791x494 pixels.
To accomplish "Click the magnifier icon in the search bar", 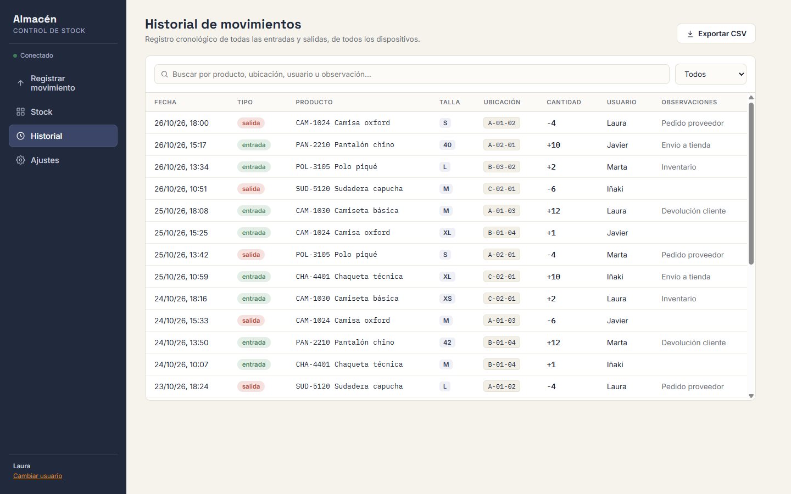I will (x=164, y=75).
